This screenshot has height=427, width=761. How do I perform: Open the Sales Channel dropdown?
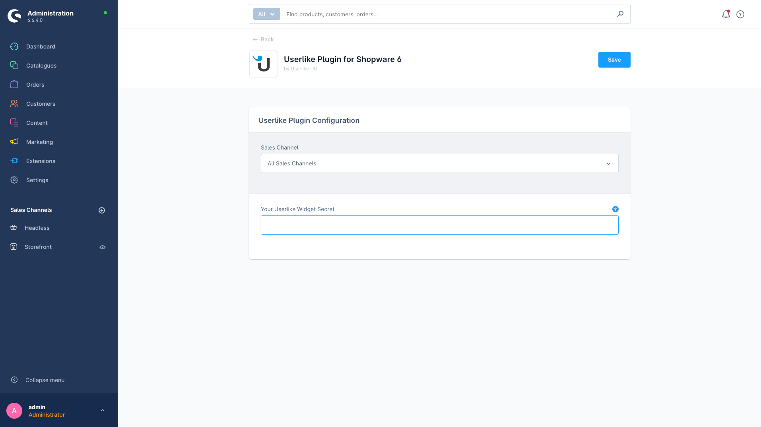pyautogui.click(x=439, y=163)
